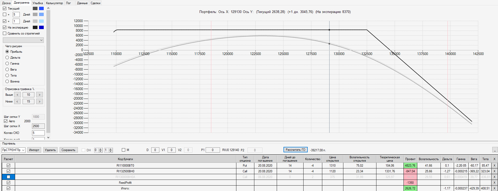Enable Сравнить со стратегией checkbox
This screenshot has height=191, width=498.
(x=5, y=33)
